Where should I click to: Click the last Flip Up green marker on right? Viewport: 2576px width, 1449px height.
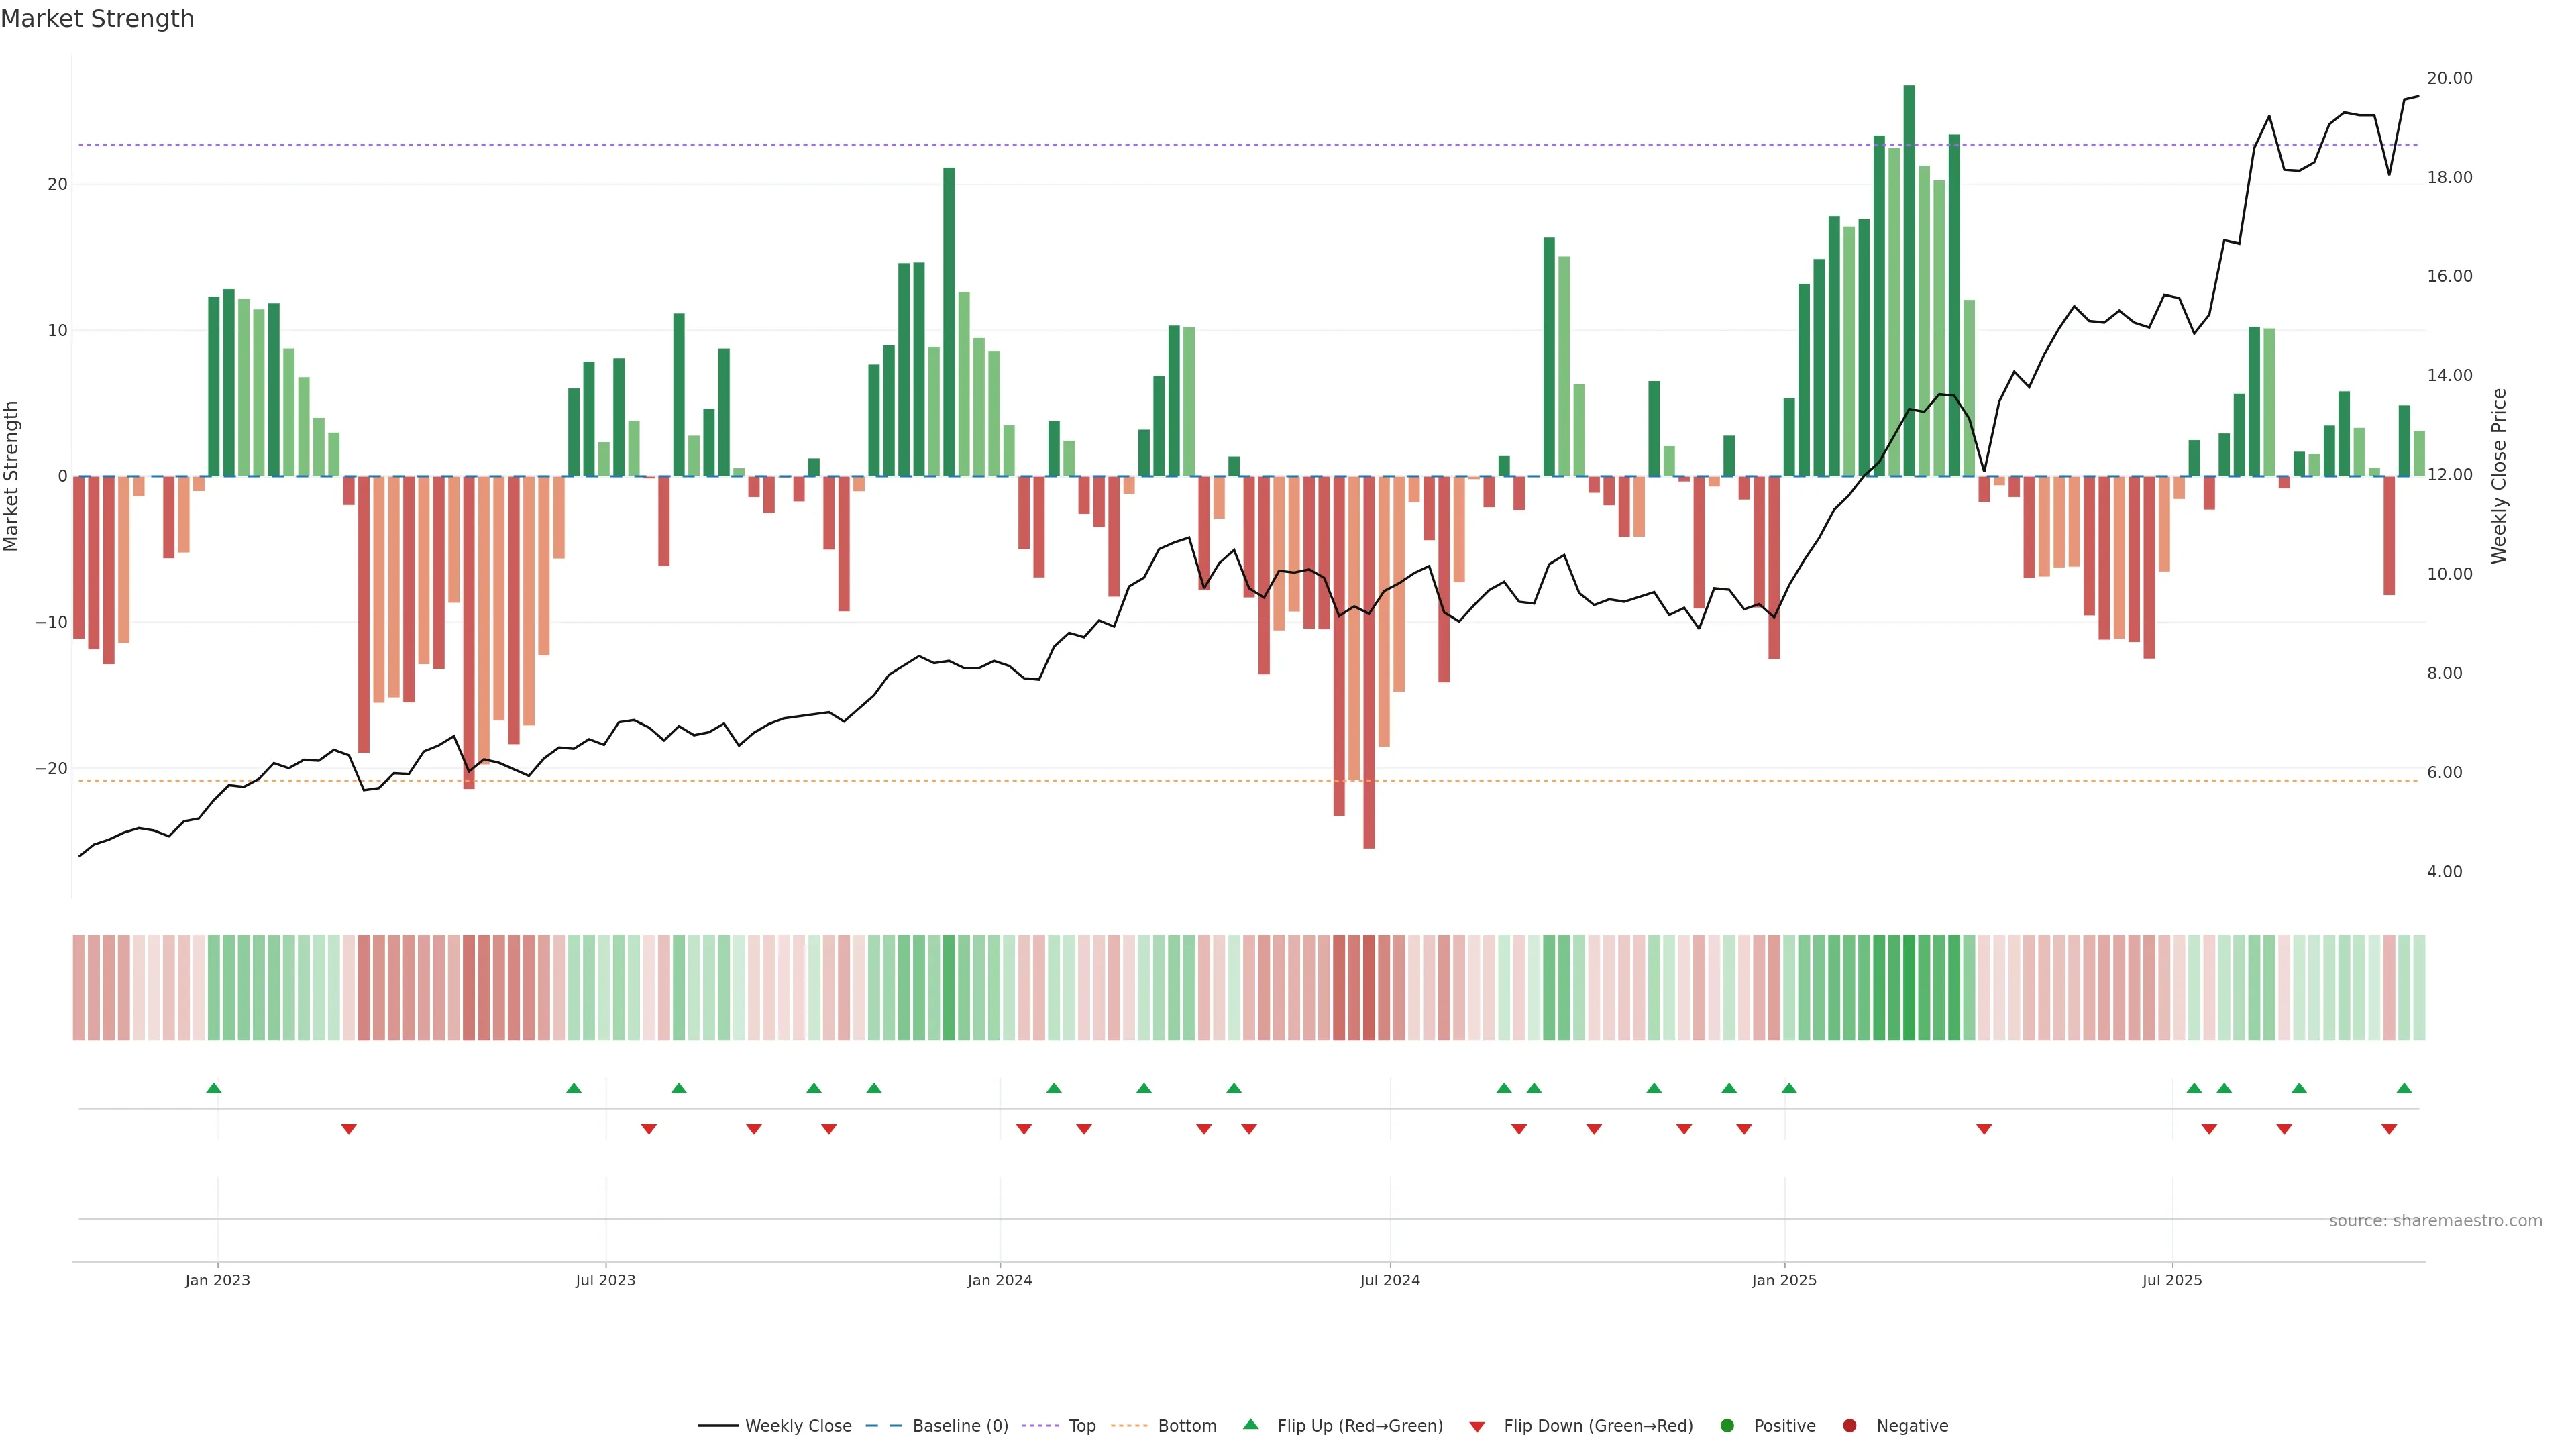click(x=2404, y=1088)
